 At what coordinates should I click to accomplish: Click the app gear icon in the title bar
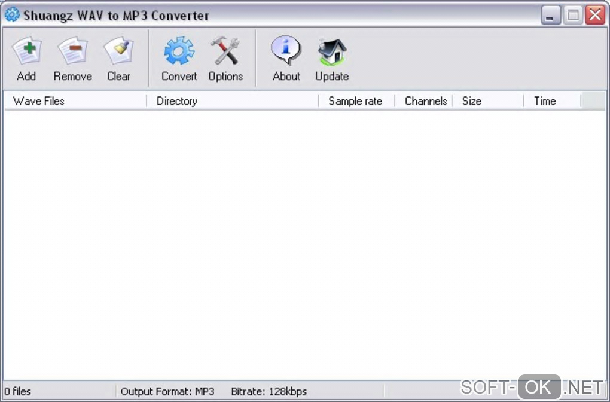12,15
